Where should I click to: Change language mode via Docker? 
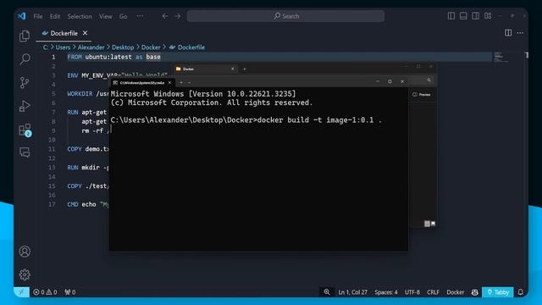click(456, 292)
